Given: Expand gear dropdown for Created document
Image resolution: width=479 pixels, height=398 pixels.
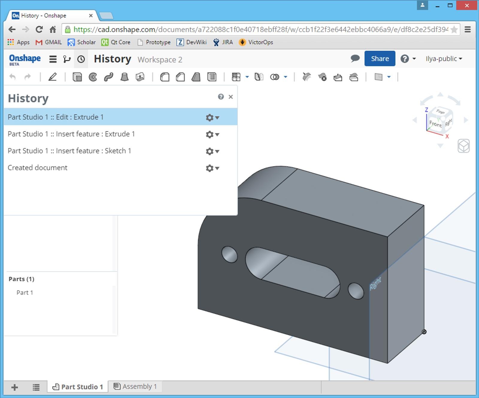Looking at the screenshot, I should click(x=212, y=168).
